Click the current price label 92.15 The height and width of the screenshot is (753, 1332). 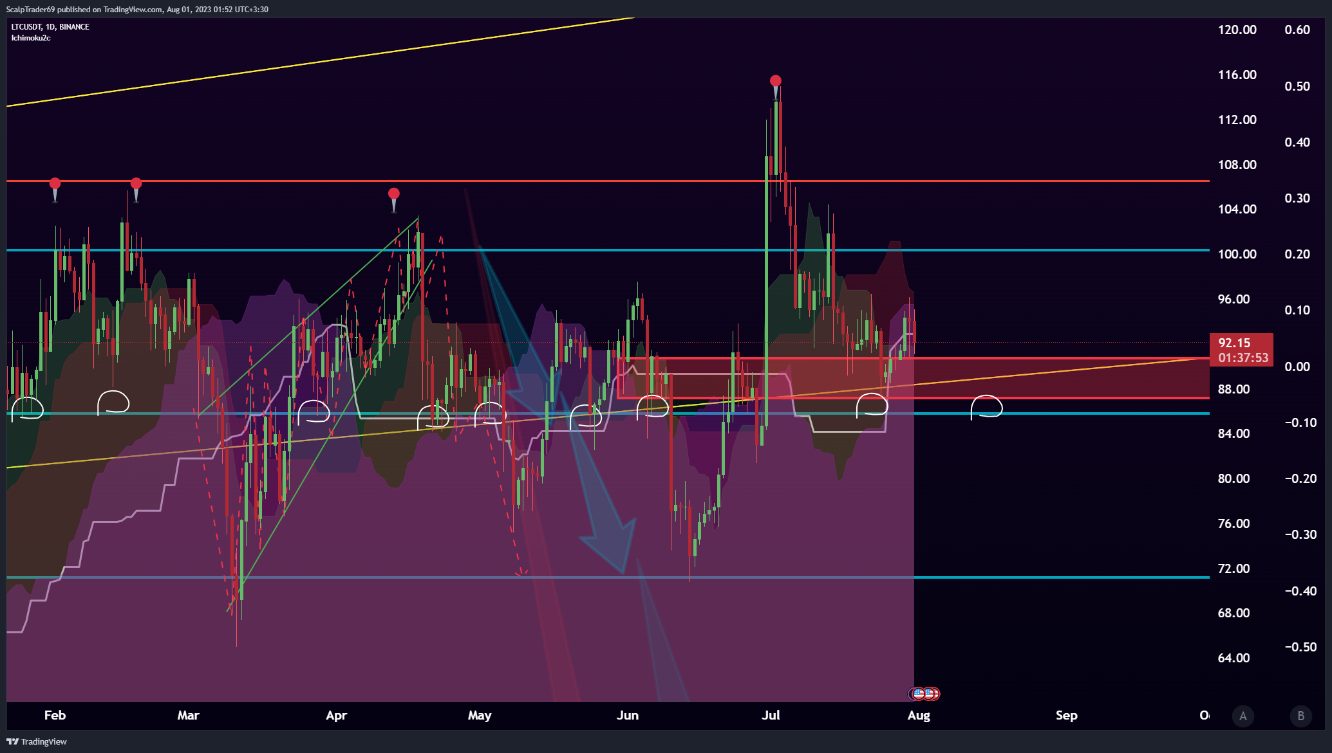[x=1241, y=350]
